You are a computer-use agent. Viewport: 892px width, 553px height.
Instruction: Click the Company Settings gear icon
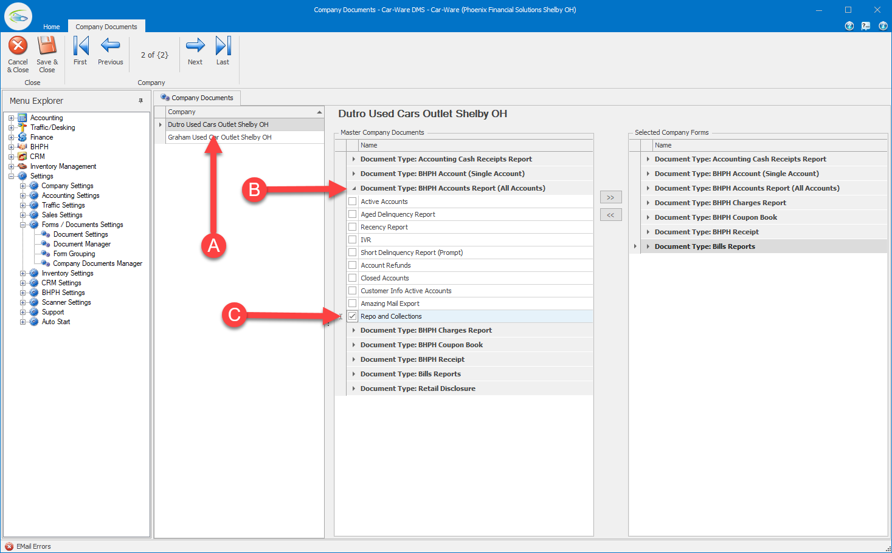(34, 186)
